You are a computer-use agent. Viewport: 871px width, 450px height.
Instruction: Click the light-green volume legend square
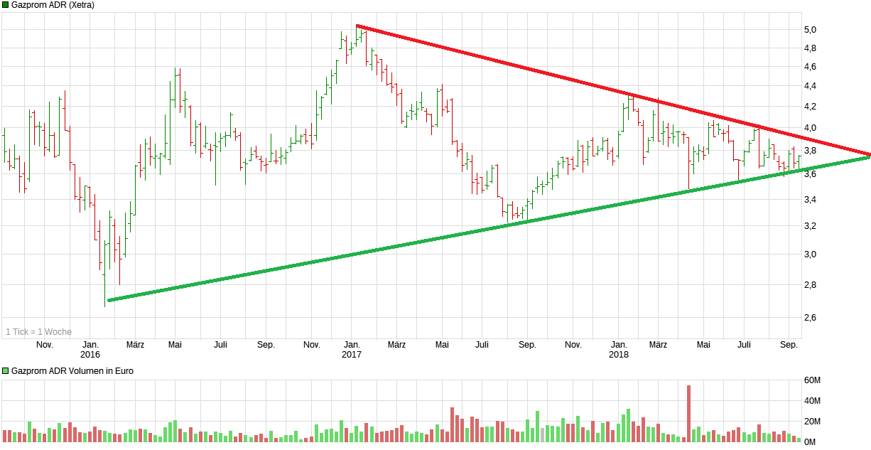[5, 370]
